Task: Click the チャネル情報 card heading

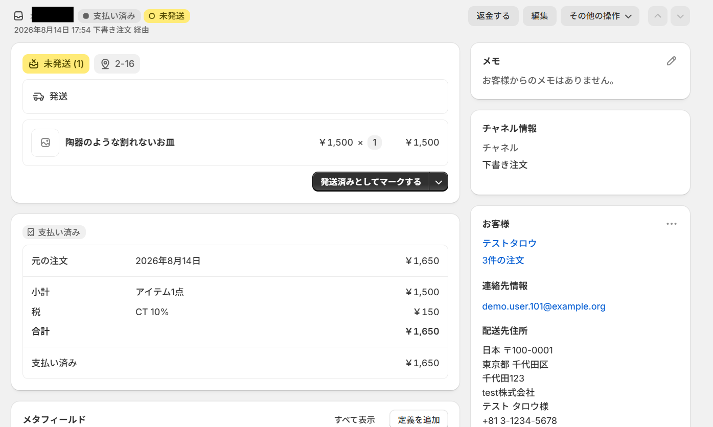Action: [510, 129]
